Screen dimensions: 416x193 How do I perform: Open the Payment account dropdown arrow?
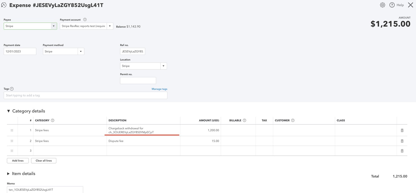pyautogui.click(x=110, y=26)
